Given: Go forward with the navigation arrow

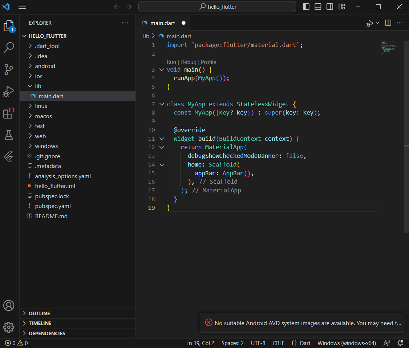Looking at the screenshot, I should tap(129, 7).
